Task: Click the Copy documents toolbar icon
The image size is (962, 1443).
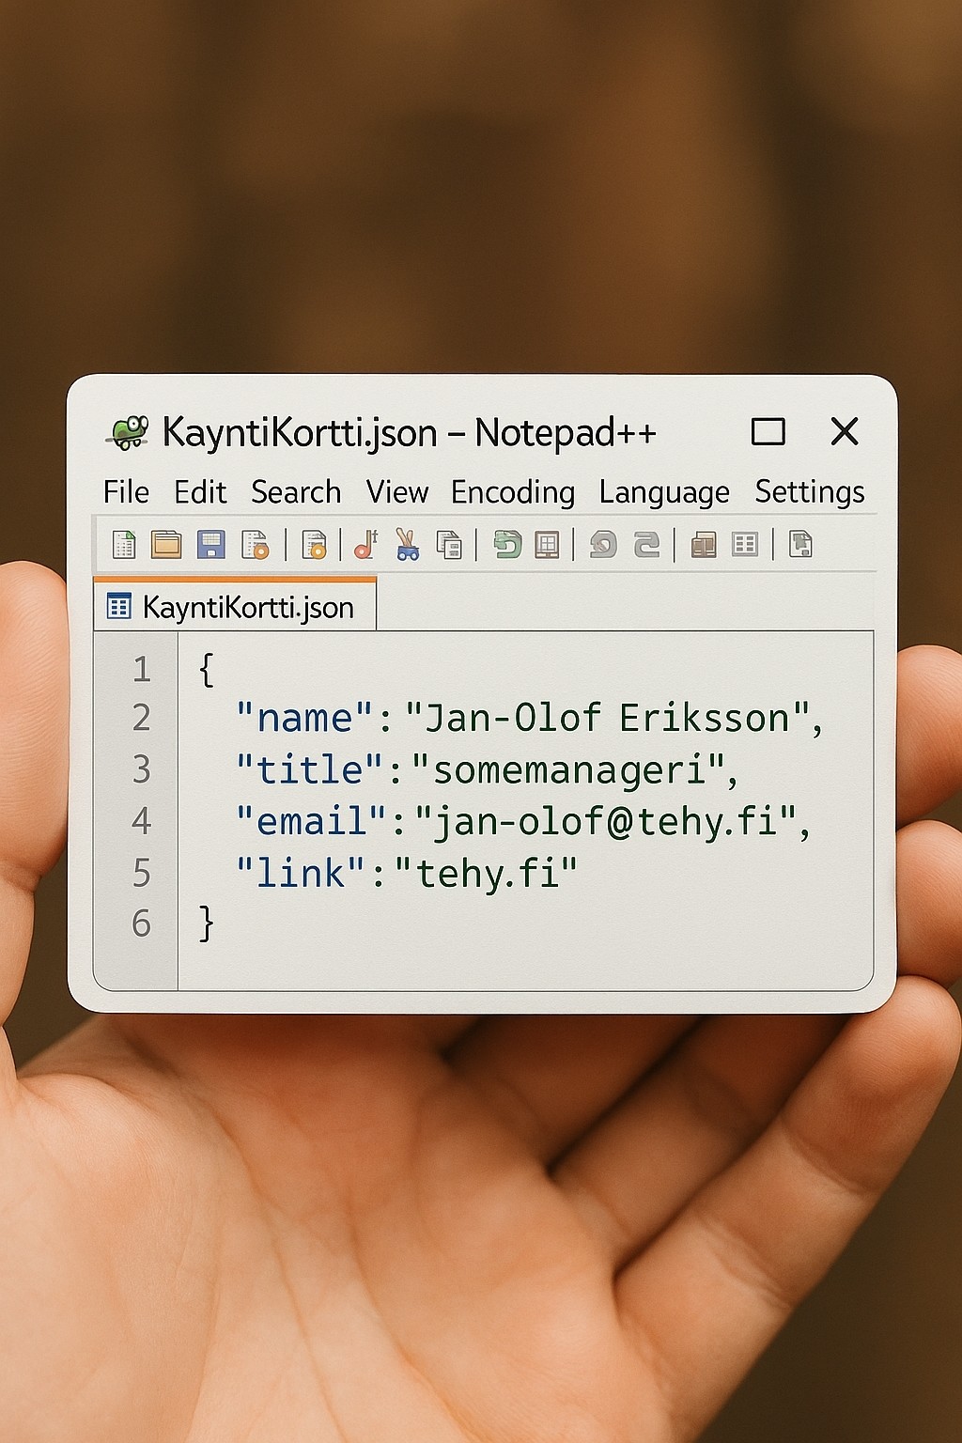Action: (450, 545)
